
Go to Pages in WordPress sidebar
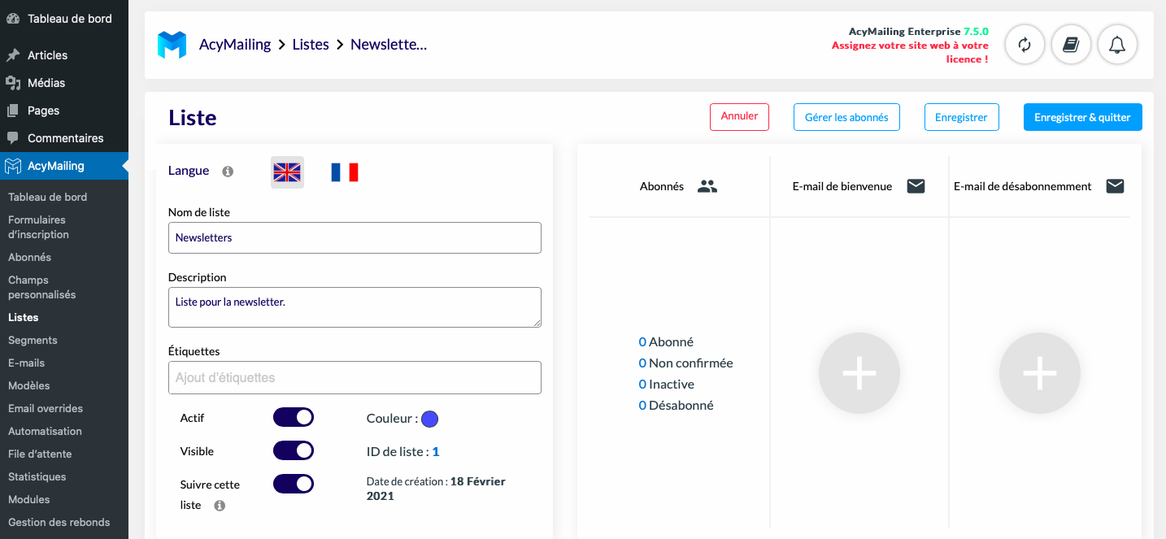[x=43, y=111]
